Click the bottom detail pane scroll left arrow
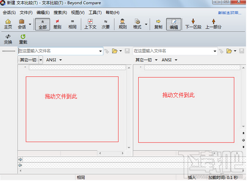Screen dimensions: 247x181 click(20, 171)
